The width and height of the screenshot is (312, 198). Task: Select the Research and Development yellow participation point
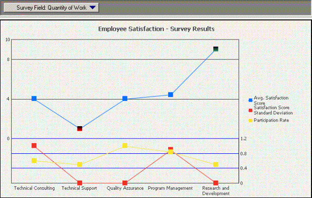[216, 165]
